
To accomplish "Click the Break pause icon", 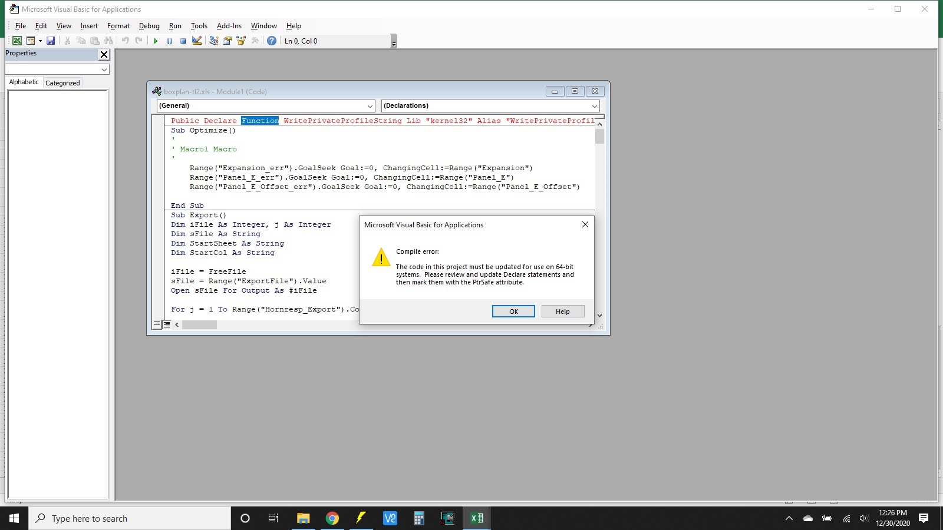I will coord(169,41).
